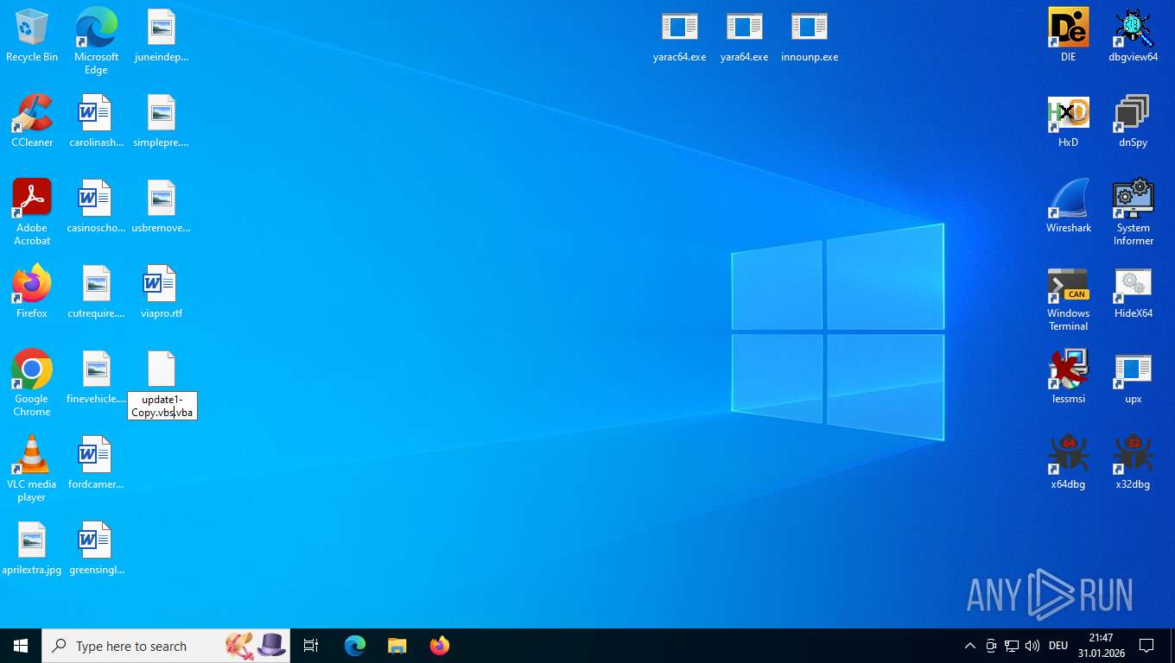Screen dimensions: 1175x663
Task: Open the volume control tray icon
Action: (1032, 646)
